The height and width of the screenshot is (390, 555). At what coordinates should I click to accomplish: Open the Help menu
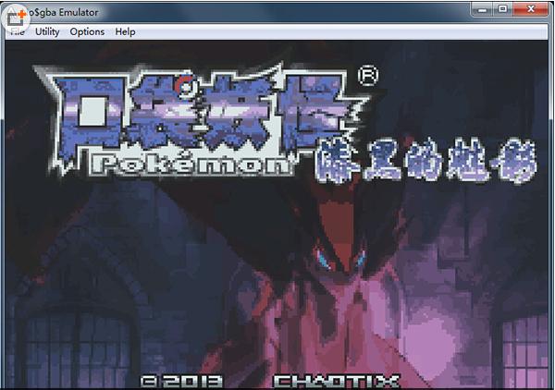tap(125, 31)
